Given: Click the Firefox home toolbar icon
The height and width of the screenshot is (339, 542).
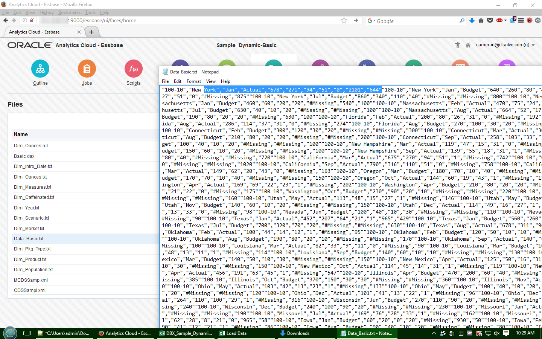Looking at the screenshot, I should 481,20.
